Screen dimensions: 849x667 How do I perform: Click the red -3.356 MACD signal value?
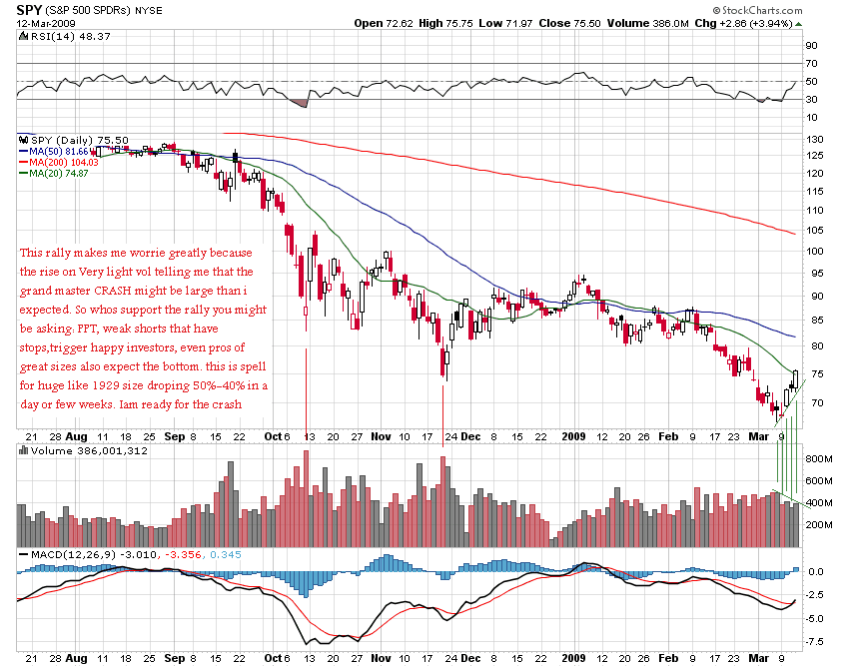pos(182,555)
